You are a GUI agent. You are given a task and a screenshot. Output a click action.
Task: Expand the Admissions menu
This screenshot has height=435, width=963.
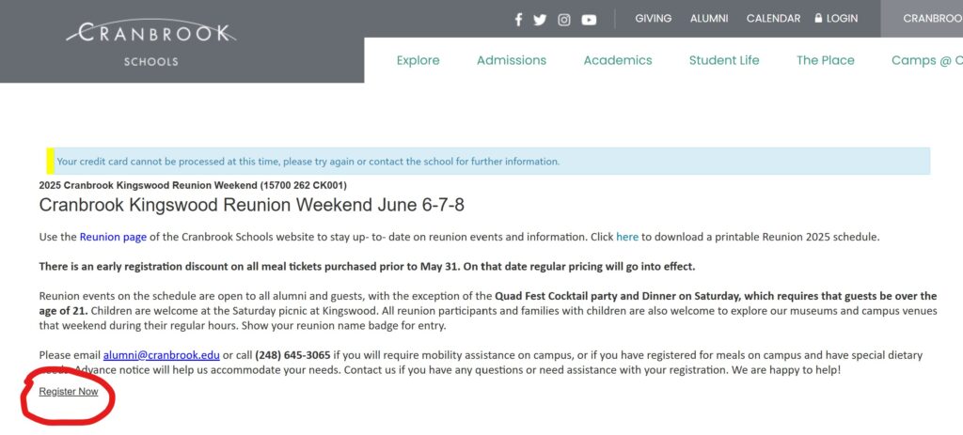512,60
